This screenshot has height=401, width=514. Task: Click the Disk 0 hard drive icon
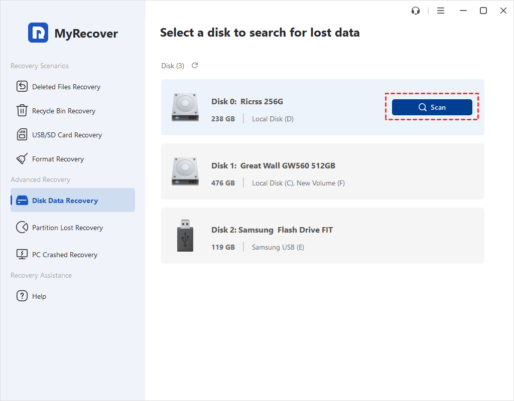[185, 107]
